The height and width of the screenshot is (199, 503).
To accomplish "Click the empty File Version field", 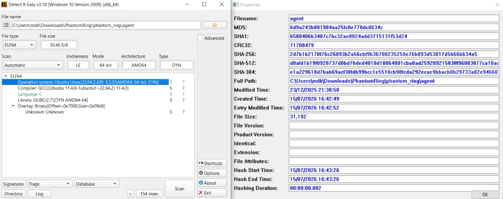I will coord(394,126).
